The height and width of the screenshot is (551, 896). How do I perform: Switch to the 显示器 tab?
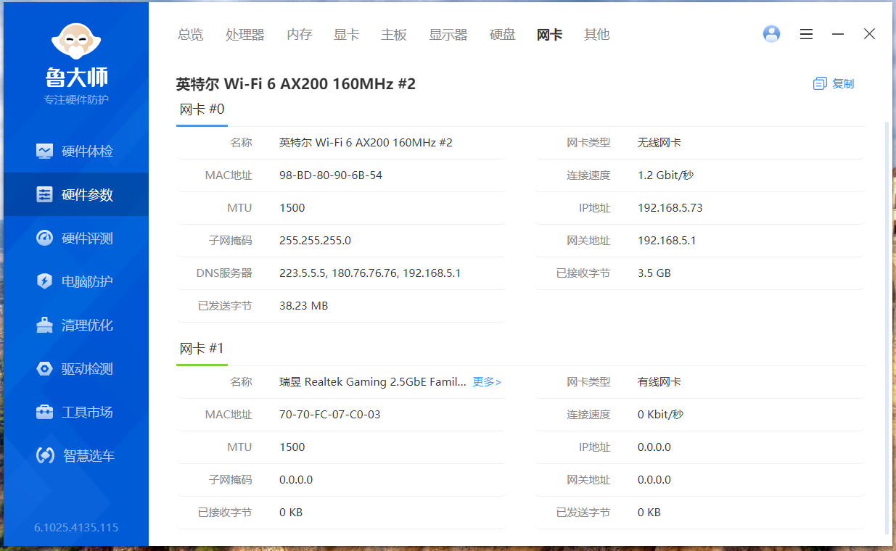point(448,34)
